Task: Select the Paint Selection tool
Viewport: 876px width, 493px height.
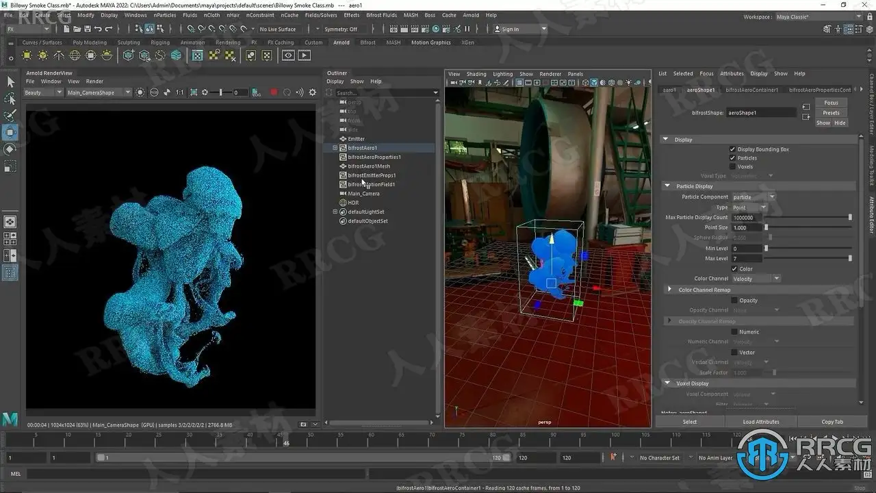Action: [x=10, y=115]
